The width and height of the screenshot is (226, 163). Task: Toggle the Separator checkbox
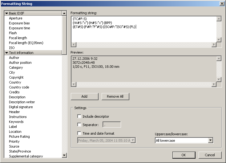click(79, 125)
